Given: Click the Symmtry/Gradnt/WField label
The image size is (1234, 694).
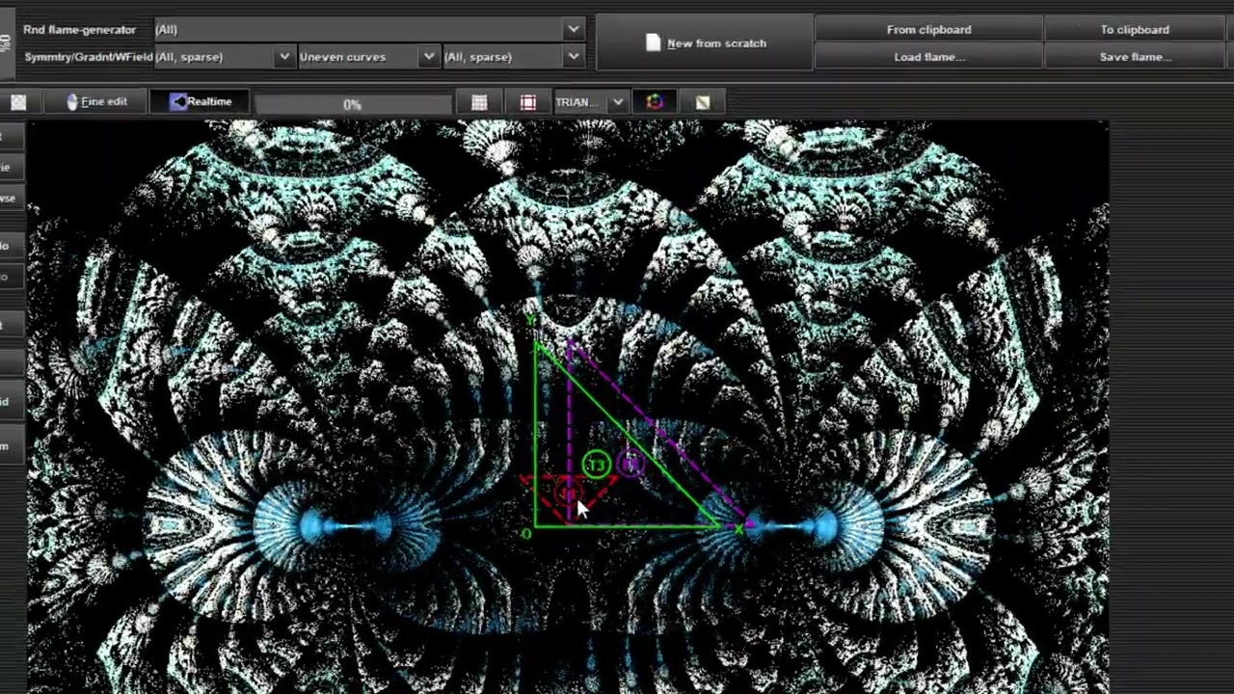Looking at the screenshot, I should click(88, 57).
